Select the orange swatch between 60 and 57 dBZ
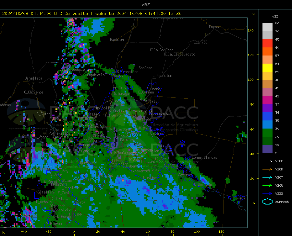292x236 pixels. 267,52
